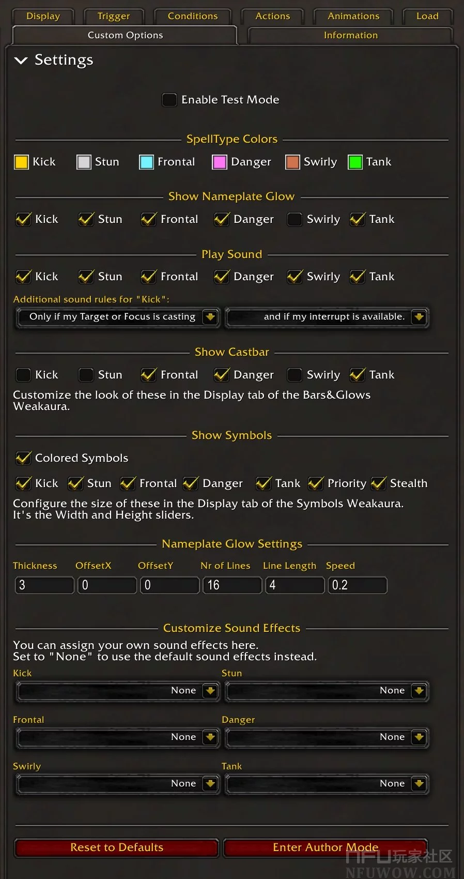
Task: Uncheck the Colored Symbols option
Action: (23, 458)
